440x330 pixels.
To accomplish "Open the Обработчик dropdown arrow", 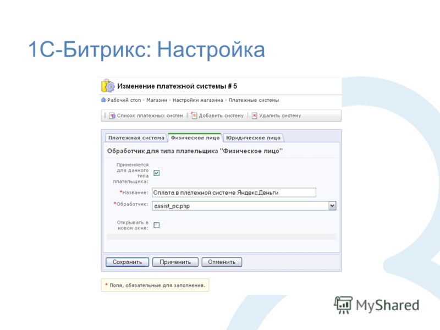I will point(332,206).
